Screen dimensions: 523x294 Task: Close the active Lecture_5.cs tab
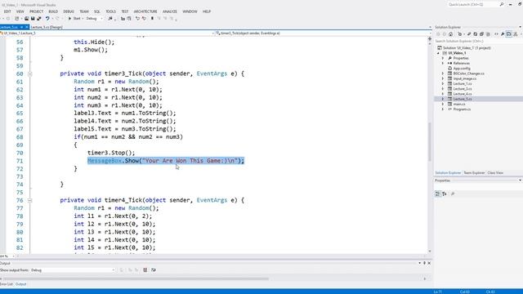27,27
